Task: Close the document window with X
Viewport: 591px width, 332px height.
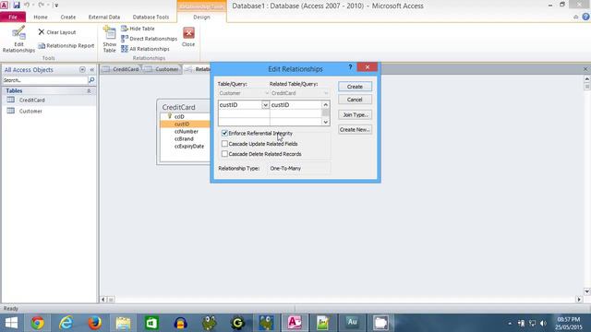Action: (x=585, y=69)
